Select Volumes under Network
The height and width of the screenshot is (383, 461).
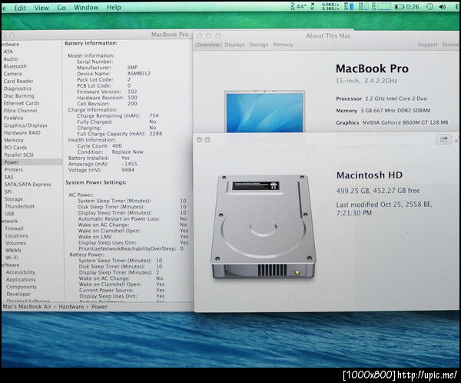pyautogui.click(x=15, y=243)
